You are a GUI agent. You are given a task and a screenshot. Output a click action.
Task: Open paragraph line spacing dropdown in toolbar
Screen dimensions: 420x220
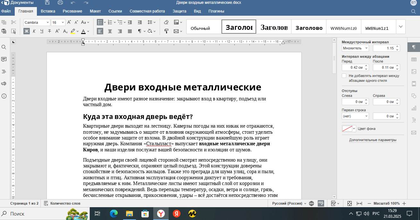(x=151, y=22)
